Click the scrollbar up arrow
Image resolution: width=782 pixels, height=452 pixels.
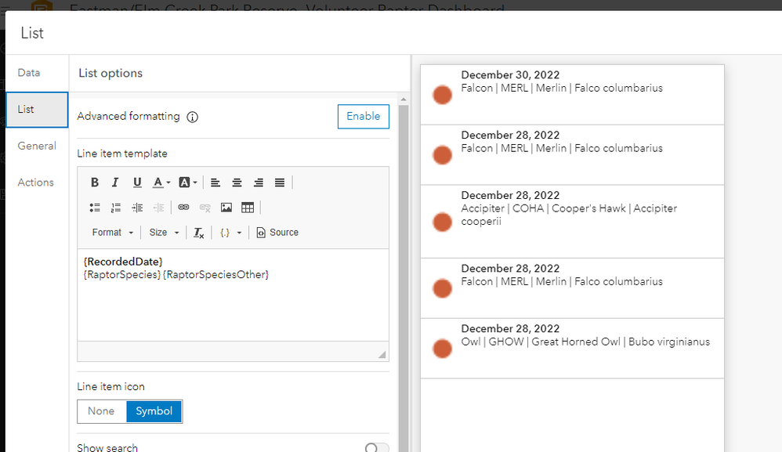(404, 99)
